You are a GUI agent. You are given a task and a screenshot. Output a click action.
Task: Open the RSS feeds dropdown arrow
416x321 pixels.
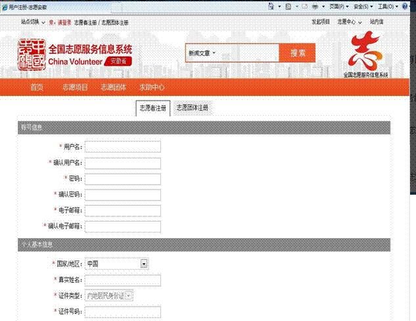pyautogui.click(x=297, y=7)
